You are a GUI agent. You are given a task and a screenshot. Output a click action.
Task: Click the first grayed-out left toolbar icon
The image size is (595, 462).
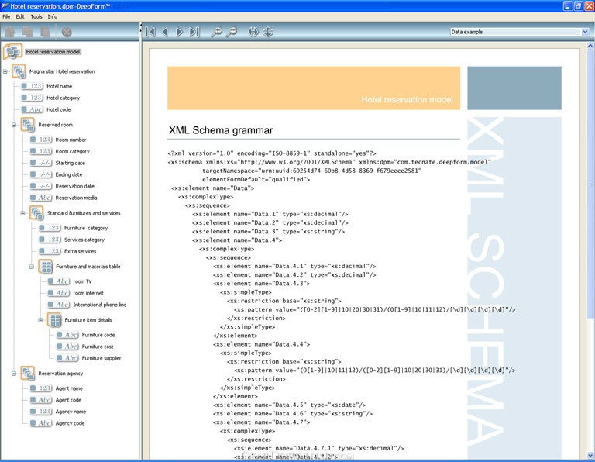pos(10,33)
